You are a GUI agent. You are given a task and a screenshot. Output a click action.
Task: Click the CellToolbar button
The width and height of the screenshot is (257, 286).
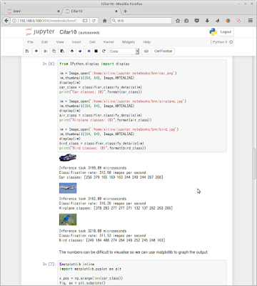coord(163,51)
